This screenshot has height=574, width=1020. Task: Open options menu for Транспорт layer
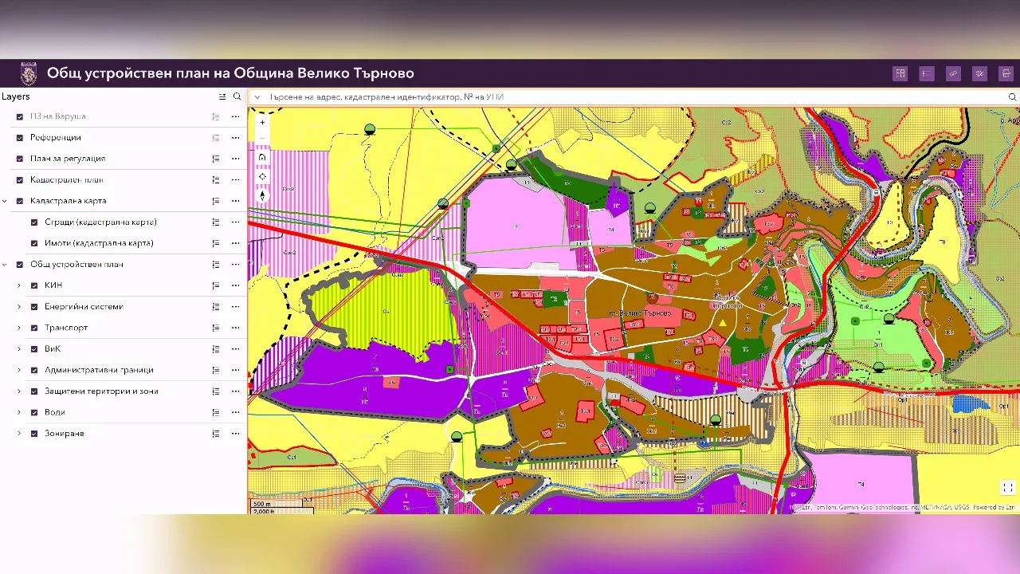pyautogui.click(x=235, y=328)
